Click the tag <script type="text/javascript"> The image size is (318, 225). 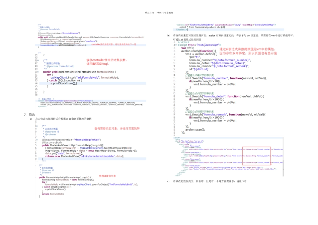point(199,45)
